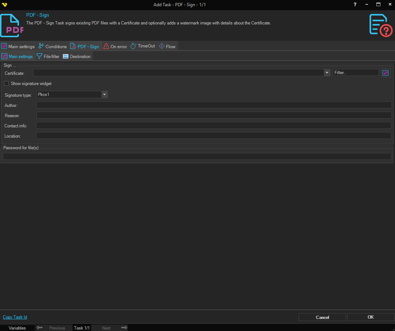Click the question mark help button in title bar
This screenshot has height=331, width=395.
(355, 4)
